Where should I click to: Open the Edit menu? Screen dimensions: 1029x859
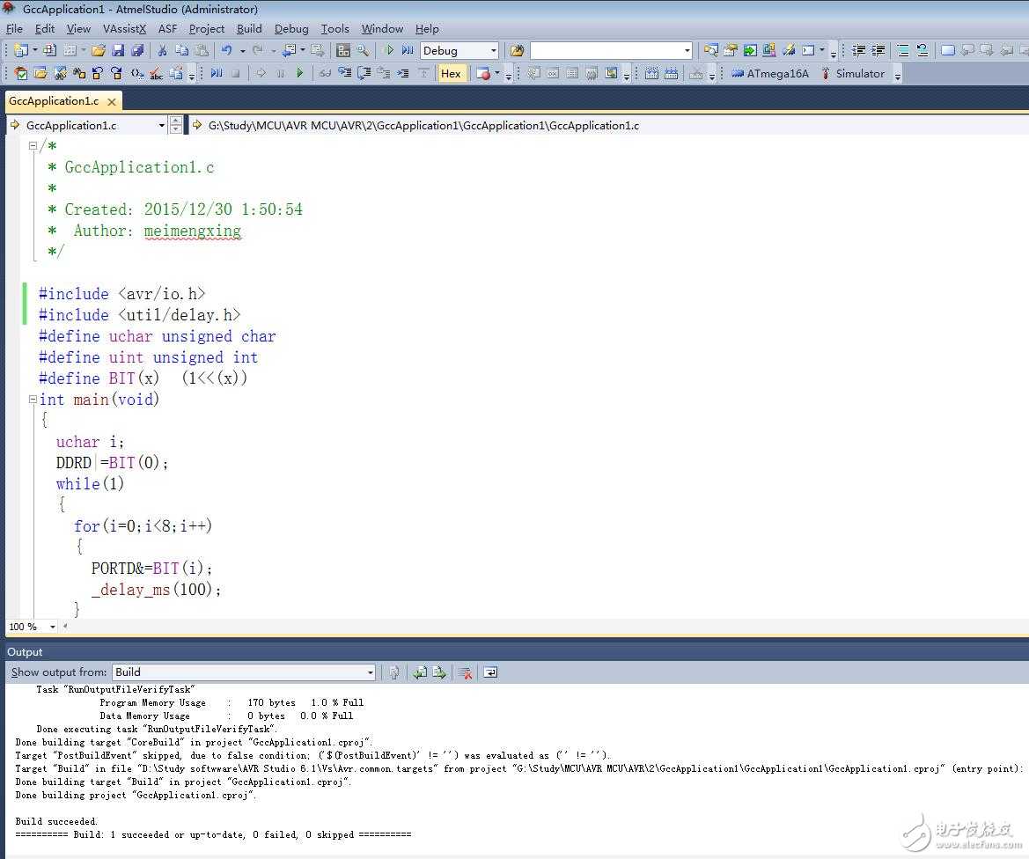point(45,29)
